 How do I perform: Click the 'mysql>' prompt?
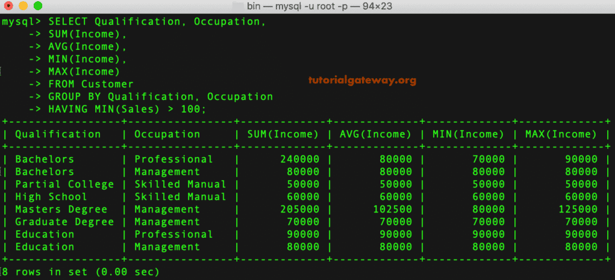coord(22,22)
